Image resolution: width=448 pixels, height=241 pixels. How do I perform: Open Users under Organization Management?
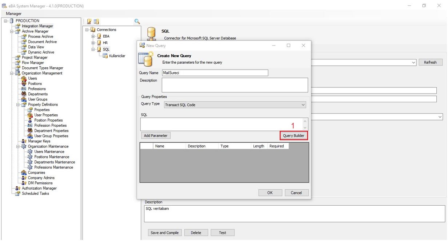pyautogui.click(x=32, y=78)
